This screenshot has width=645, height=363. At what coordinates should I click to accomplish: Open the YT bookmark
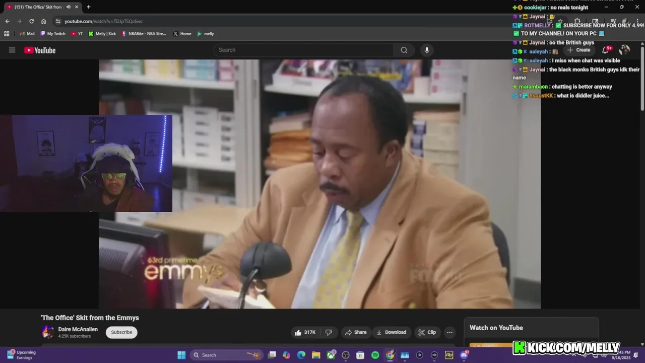click(77, 34)
